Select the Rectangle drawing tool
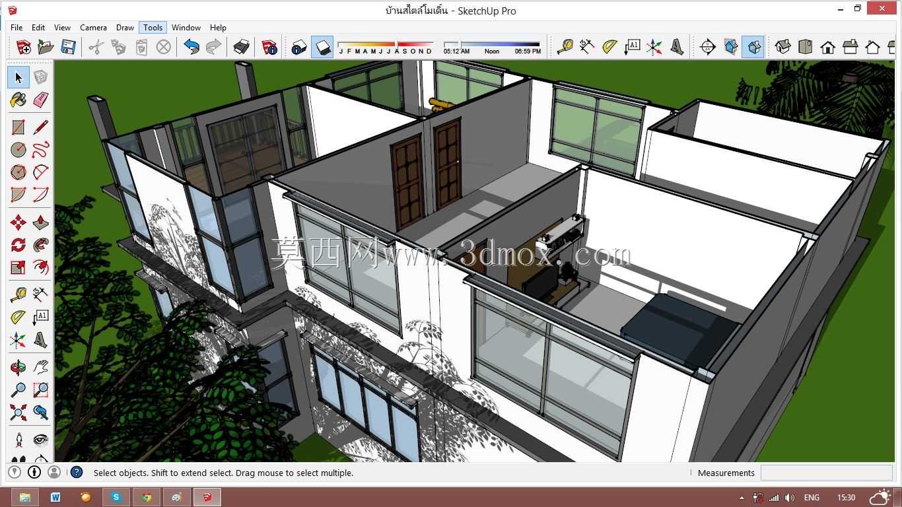 18,127
